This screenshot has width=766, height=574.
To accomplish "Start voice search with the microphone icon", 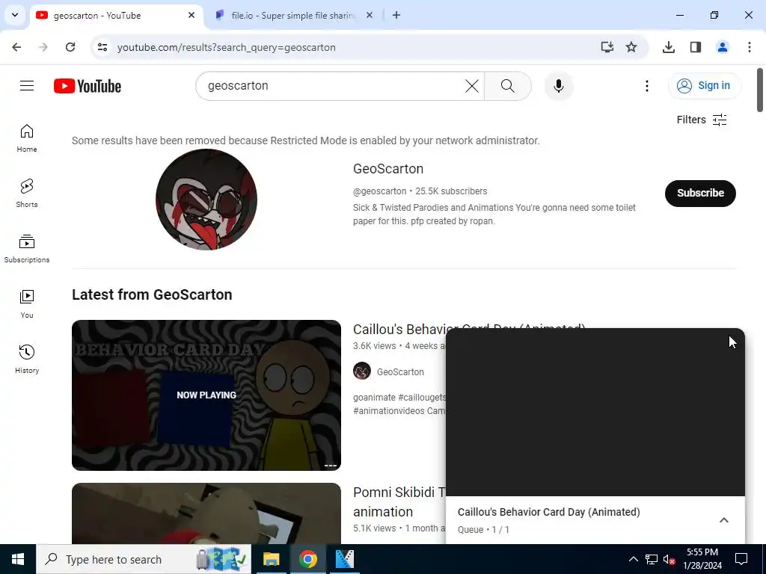I will (x=558, y=86).
